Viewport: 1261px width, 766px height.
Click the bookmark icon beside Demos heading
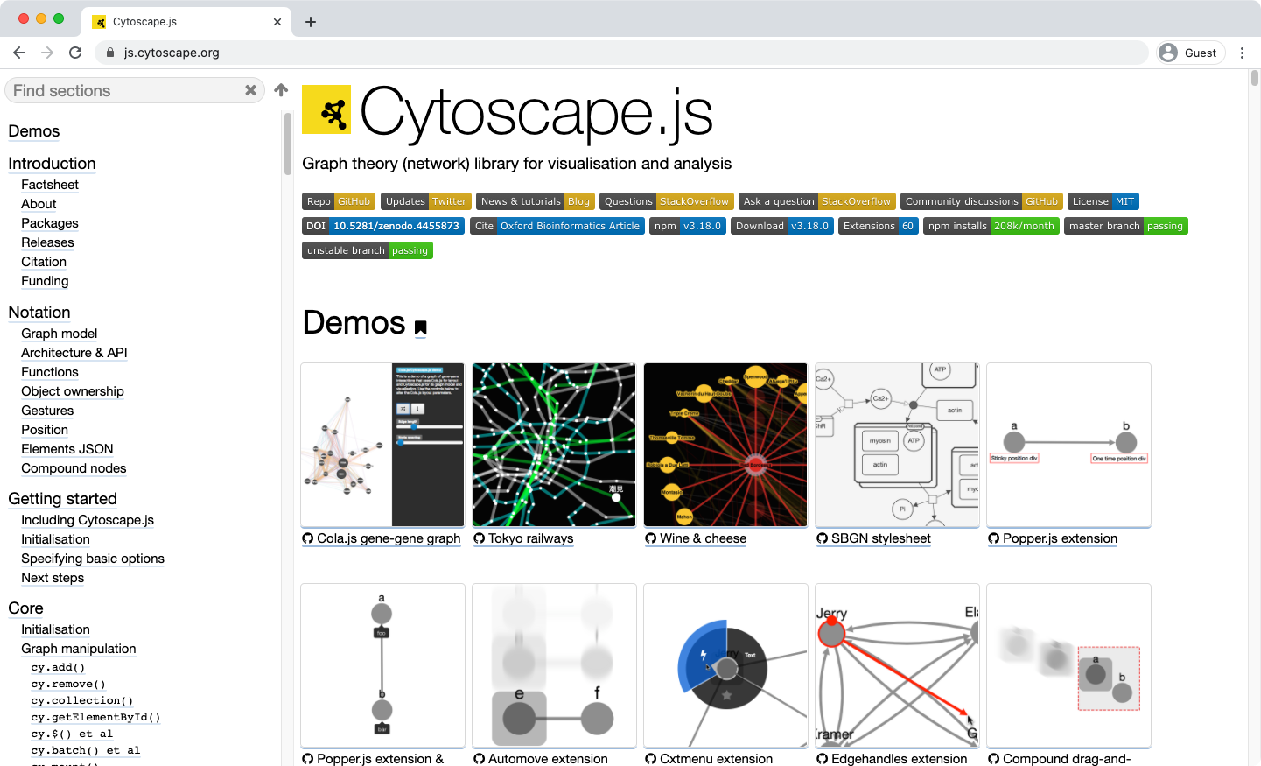421,328
